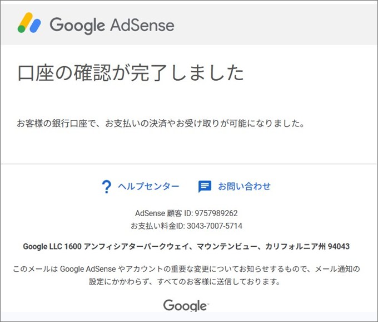This screenshot has height=322, width=378.
Task: Click the green dot in AdSense logo
Action: point(22,29)
